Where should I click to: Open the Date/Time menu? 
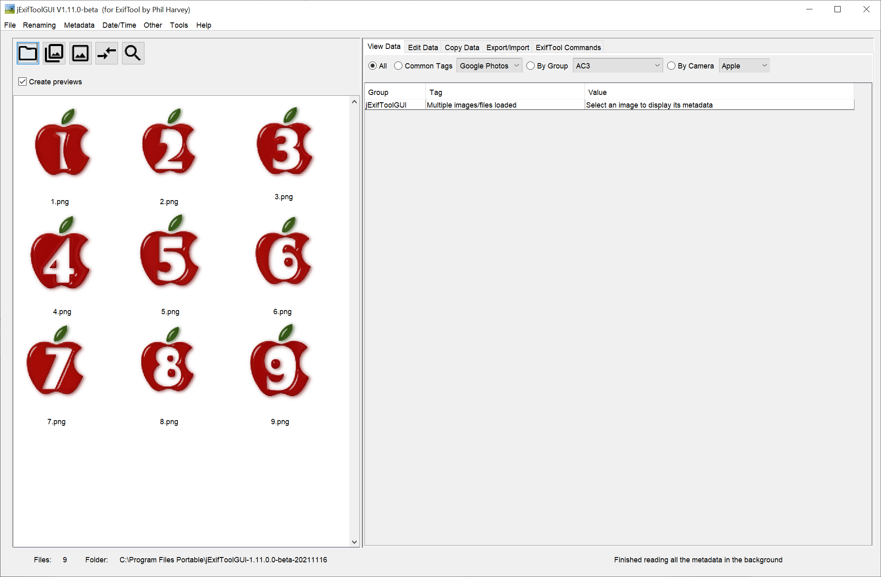click(x=119, y=25)
